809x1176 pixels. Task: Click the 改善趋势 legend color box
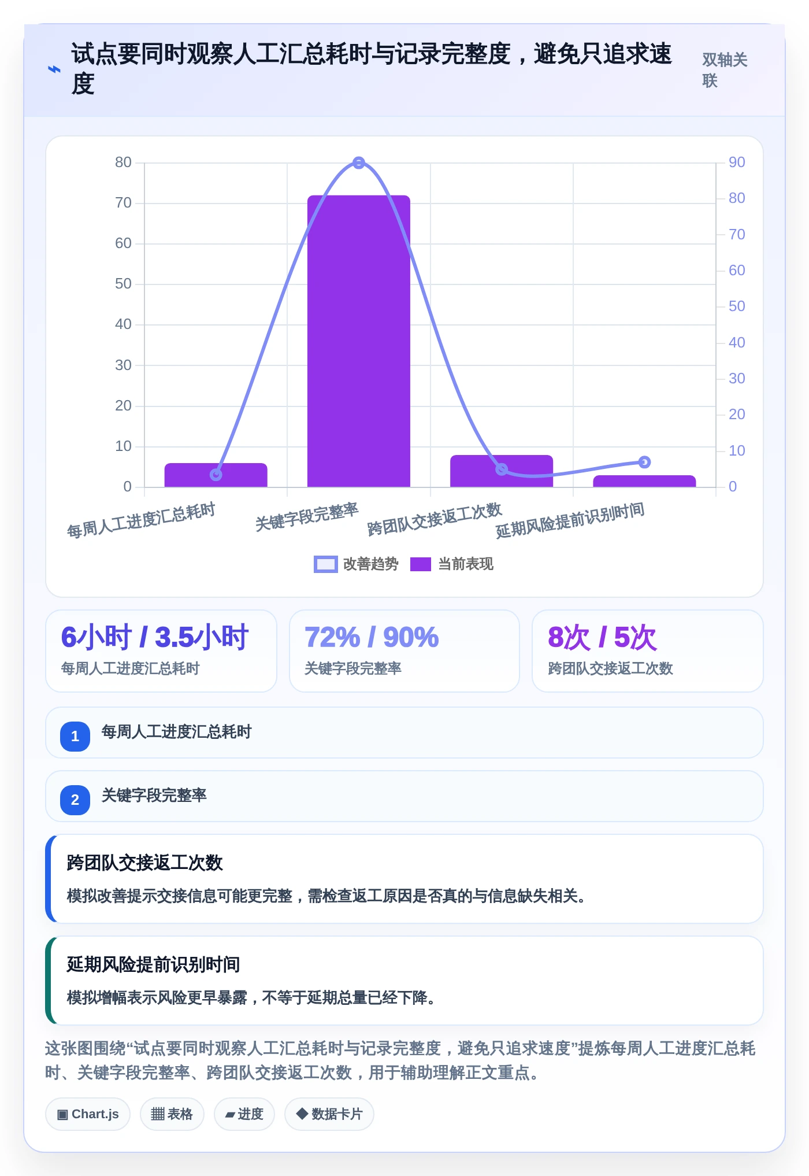[325, 564]
